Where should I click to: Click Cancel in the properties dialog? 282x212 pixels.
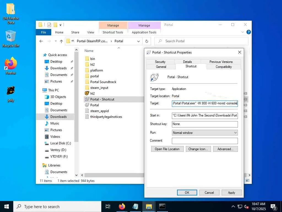click(209, 192)
